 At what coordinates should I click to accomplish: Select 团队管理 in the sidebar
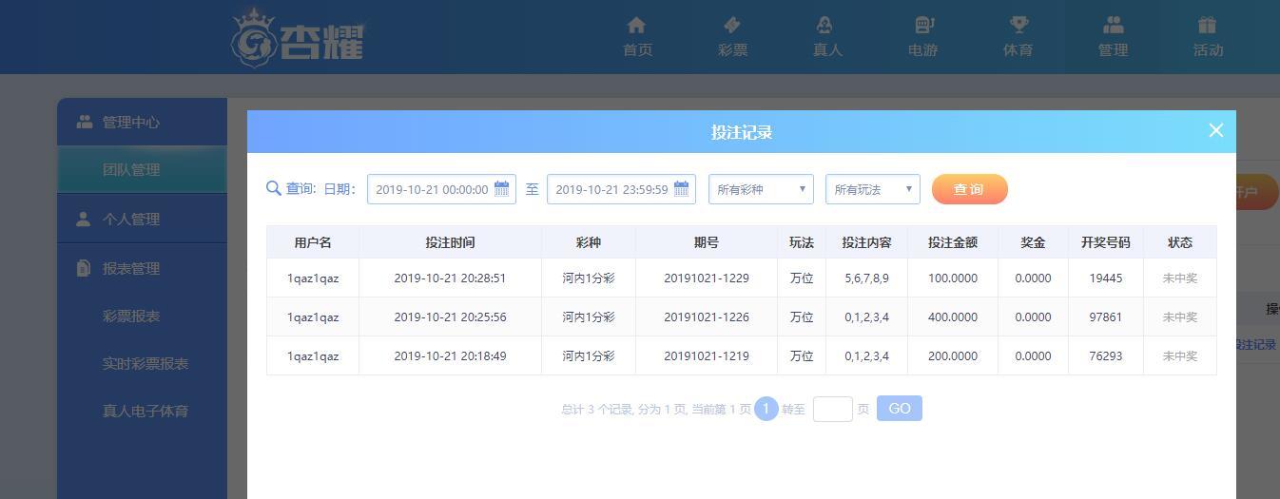142,169
